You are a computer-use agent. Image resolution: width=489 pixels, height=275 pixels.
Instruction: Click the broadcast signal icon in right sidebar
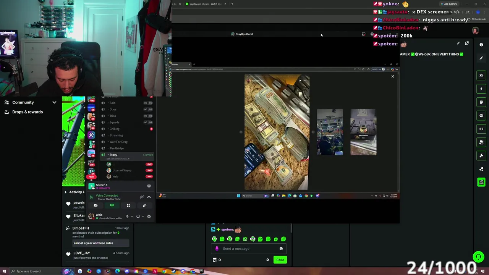click(481, 129)
